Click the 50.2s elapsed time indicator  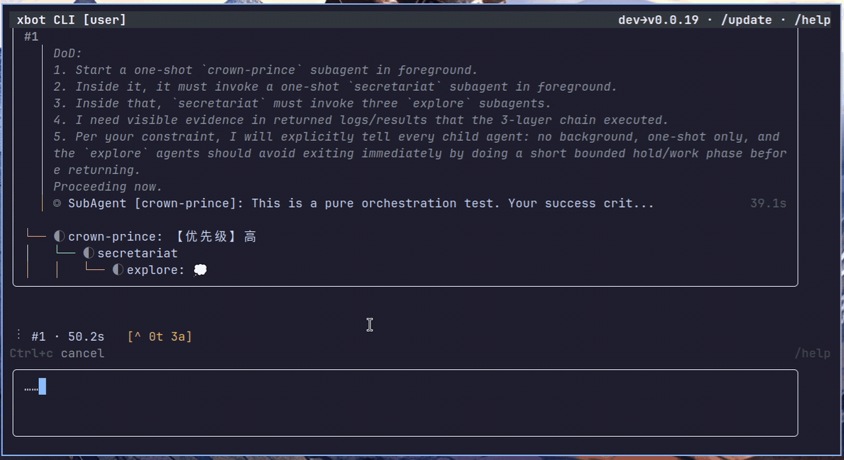tap(86, 336)
